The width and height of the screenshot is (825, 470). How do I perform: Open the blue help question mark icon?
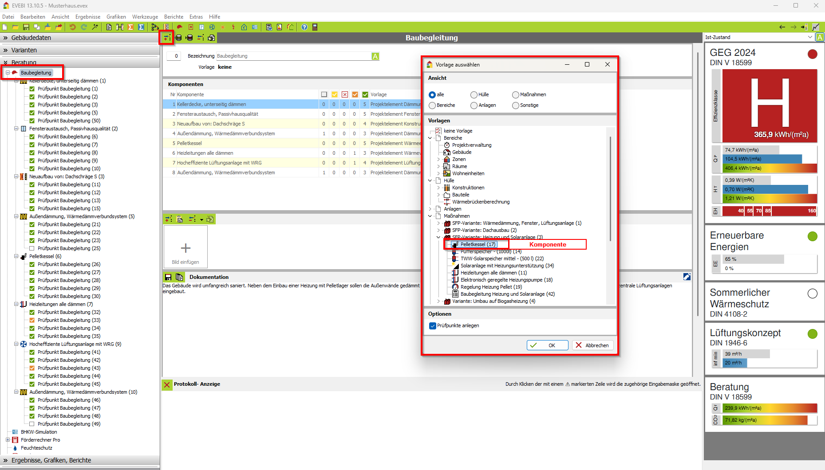pyautogui.click(x=304, y=27)
